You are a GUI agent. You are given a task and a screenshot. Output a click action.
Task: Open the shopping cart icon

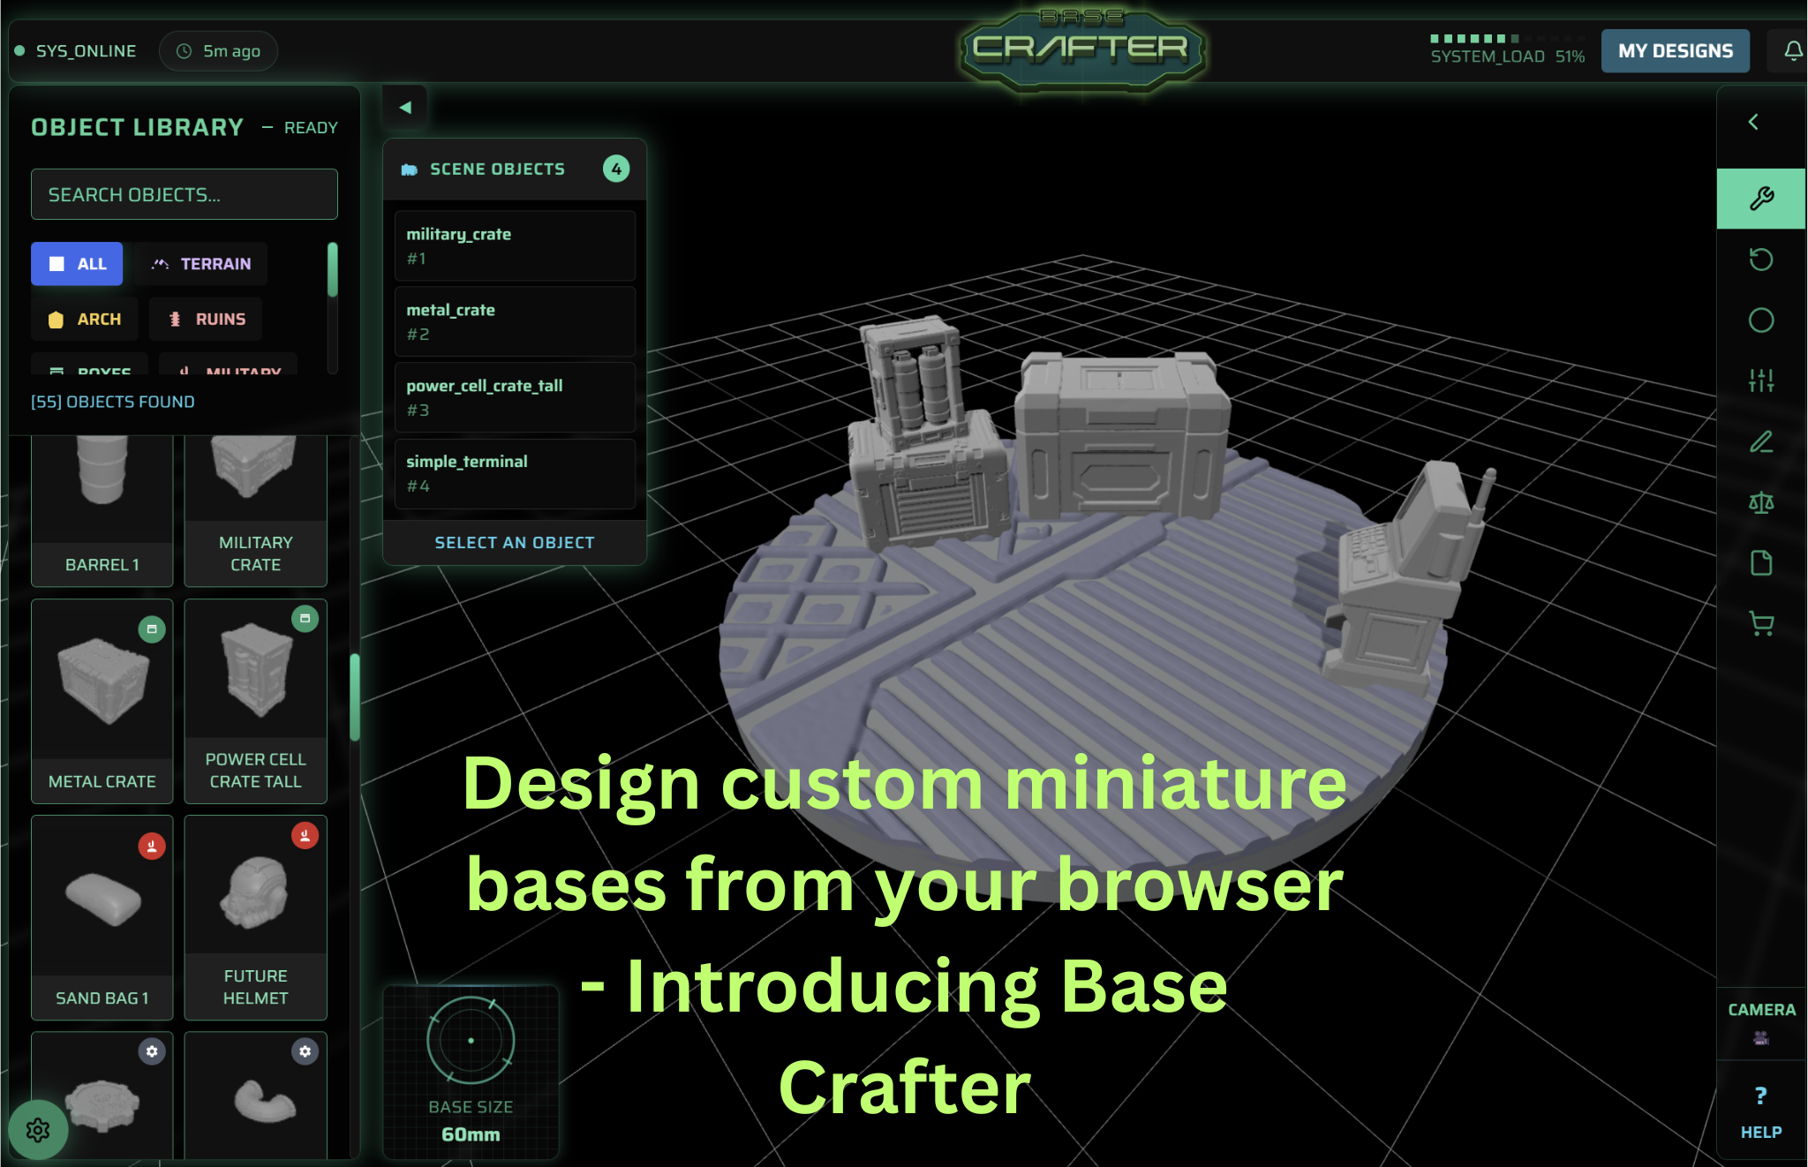[1761, 624]
